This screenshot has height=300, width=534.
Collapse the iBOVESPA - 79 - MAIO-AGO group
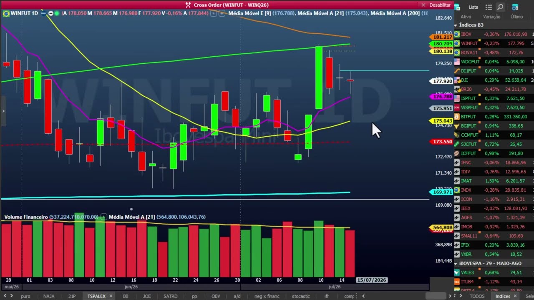click(x=456, y=264)
